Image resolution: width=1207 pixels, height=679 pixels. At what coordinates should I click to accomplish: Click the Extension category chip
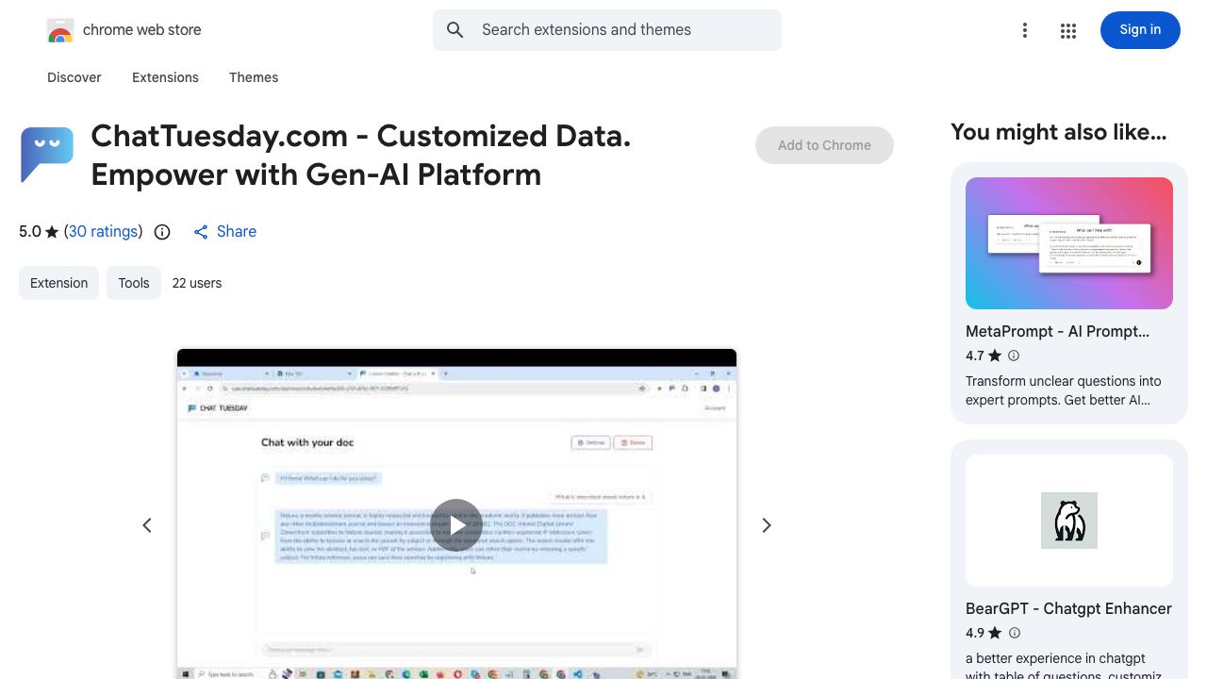tap(58, 283)
